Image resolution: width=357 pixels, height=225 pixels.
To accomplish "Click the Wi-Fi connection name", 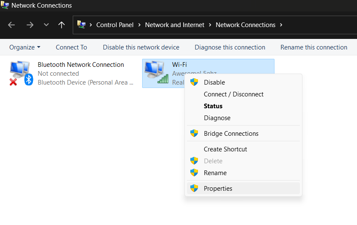I will [x=179, y=65].
